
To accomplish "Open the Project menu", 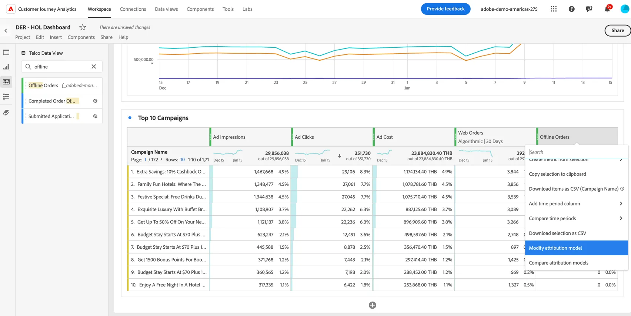I will [x=23, y=37].
